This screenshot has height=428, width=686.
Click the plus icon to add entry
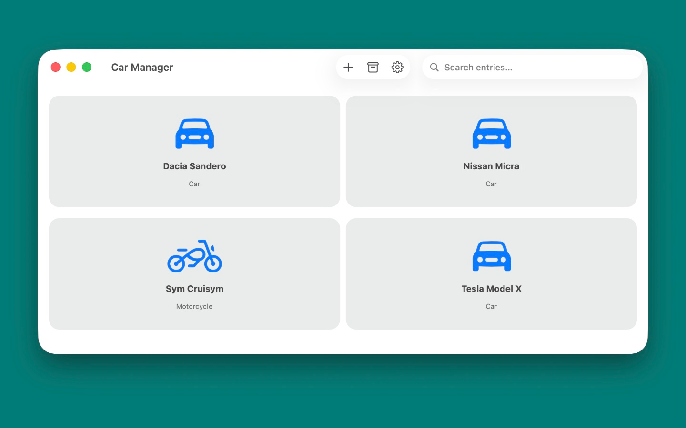(x=348, y=68)
